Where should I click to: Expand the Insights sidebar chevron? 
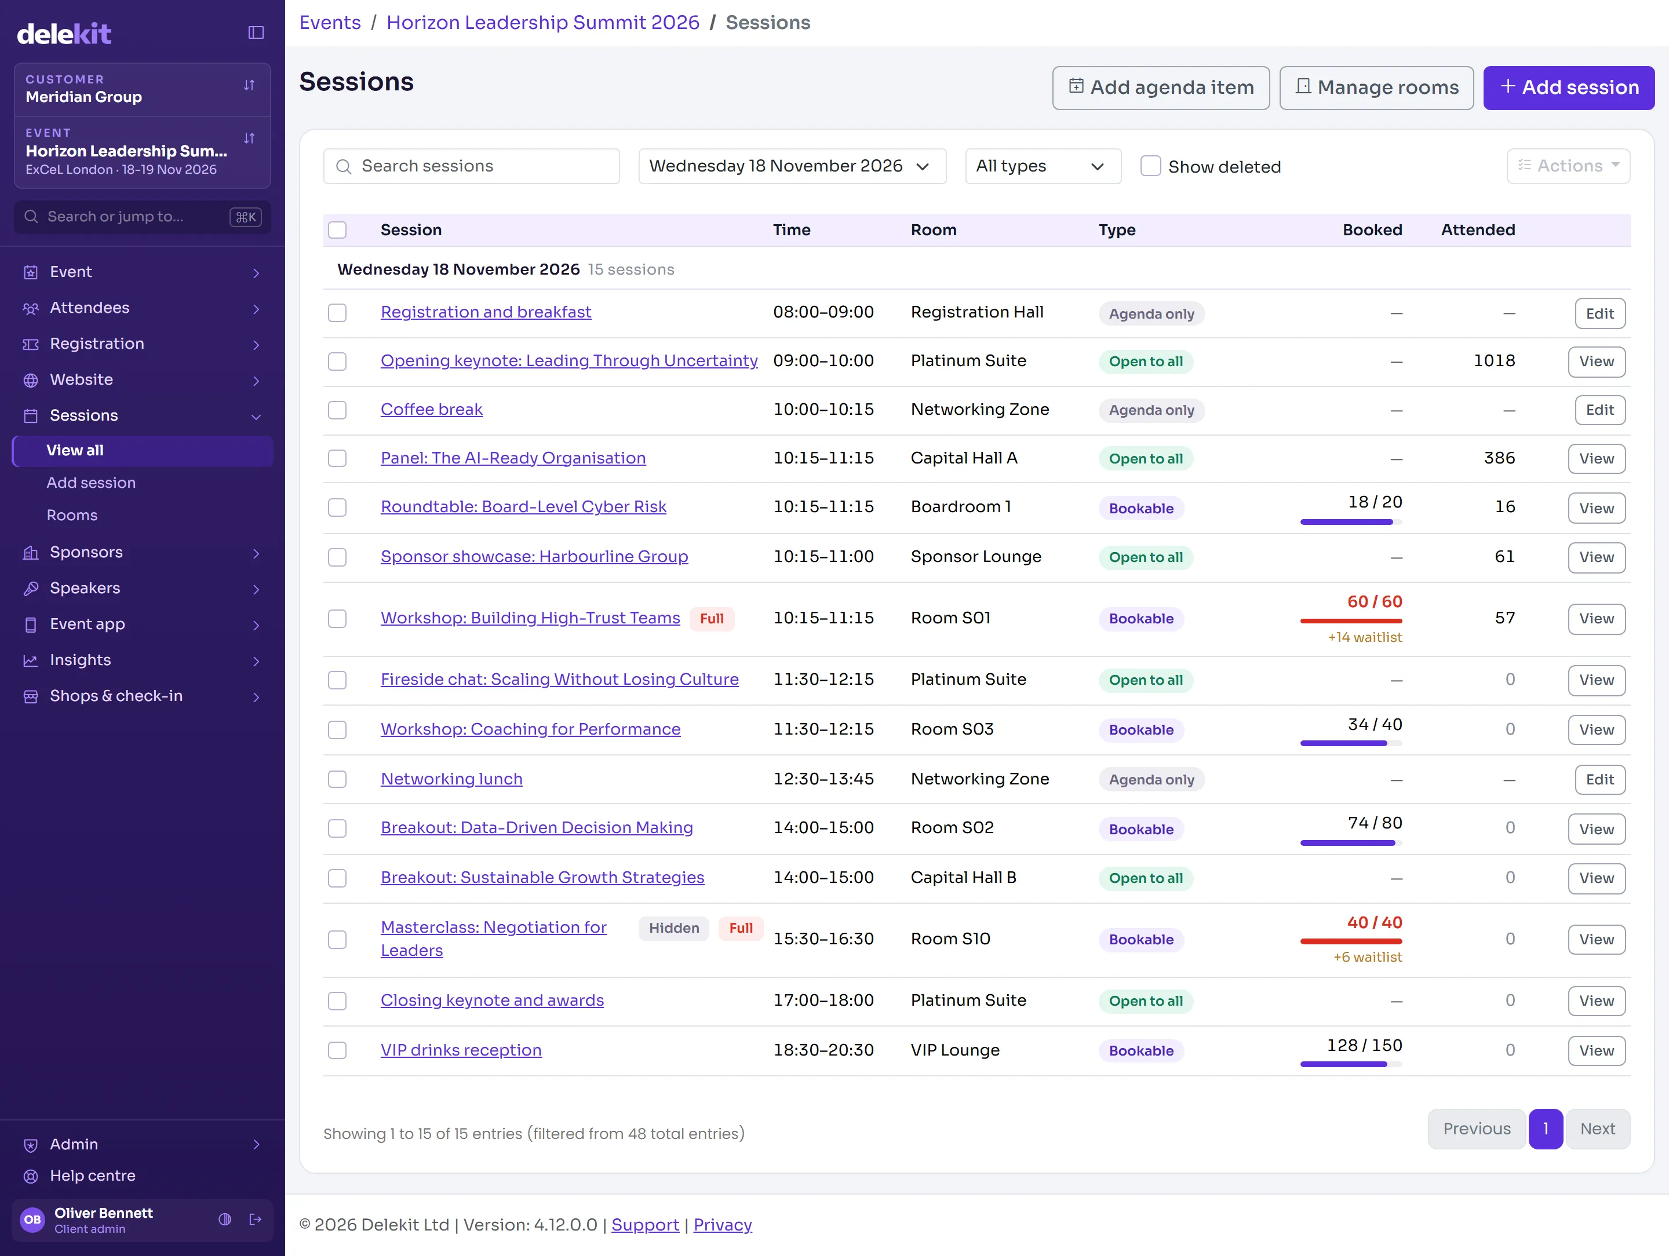coord(256,661)
